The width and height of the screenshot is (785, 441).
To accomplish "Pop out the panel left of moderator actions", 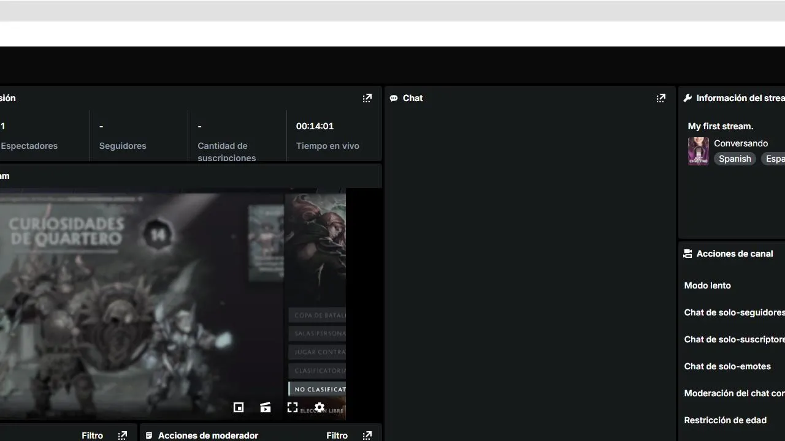I will tap(123, 435).
